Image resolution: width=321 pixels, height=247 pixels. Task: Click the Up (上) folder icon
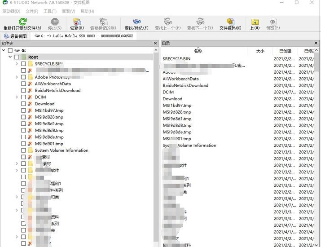[x=255, y=22]
